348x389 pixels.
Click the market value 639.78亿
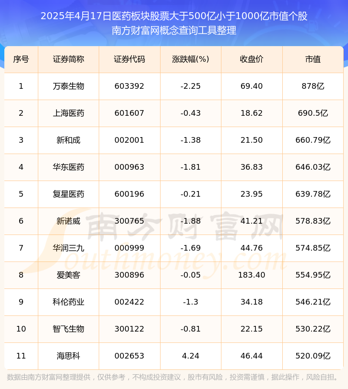(313, 194)
